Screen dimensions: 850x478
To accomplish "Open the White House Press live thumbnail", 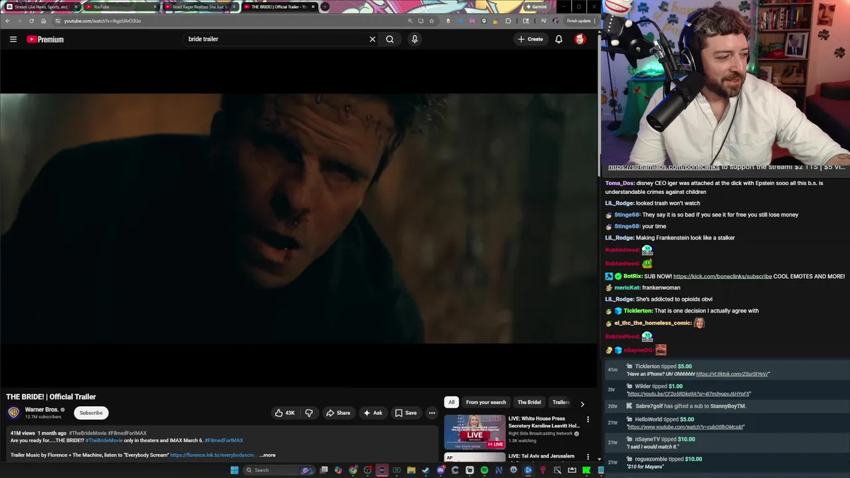I will (474, 432).
